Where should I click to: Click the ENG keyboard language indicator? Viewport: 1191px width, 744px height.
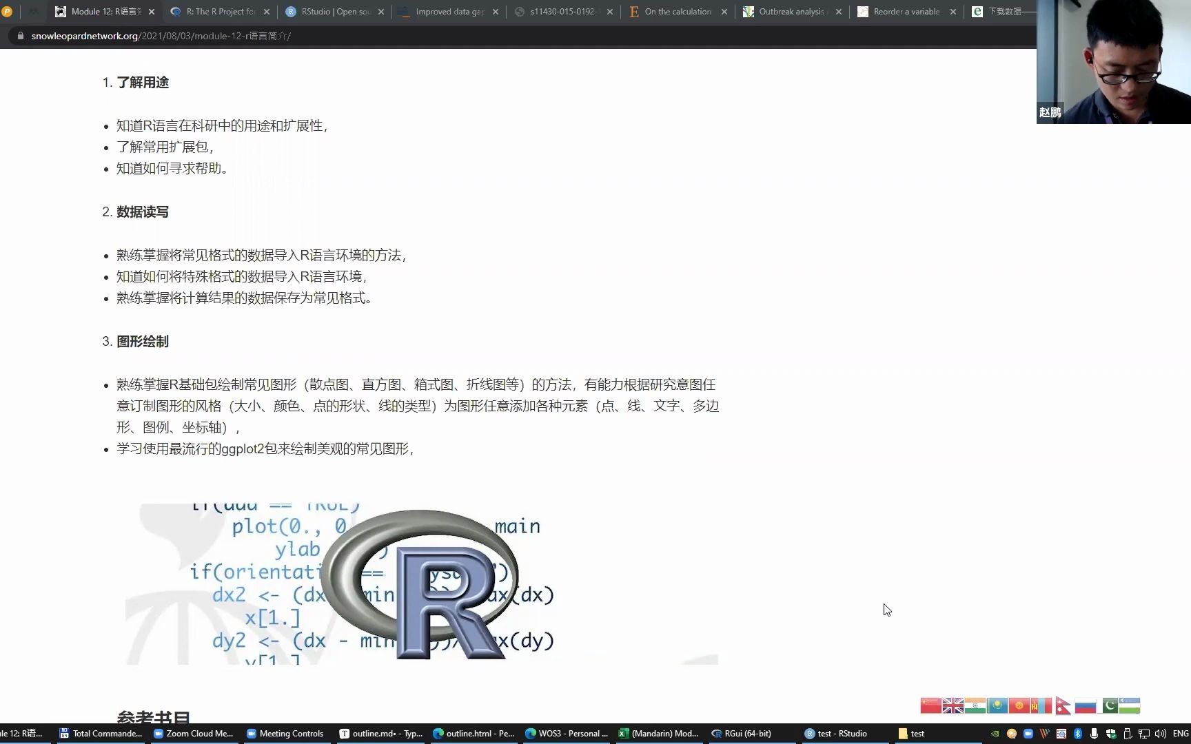[x=1180, y=733]
